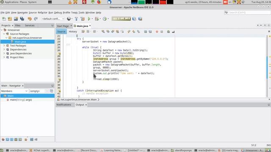This screenshot has width=271, height=152.
Task: Expand the Java Dependencies node
Action: tap(4, 54)
